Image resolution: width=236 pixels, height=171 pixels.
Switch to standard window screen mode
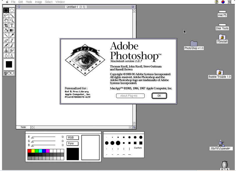[6, 73]
